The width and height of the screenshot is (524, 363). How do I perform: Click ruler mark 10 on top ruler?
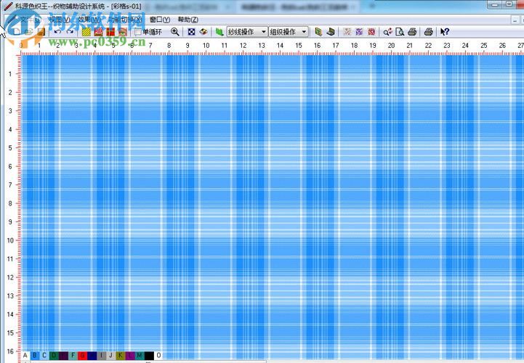coord(206,46)
